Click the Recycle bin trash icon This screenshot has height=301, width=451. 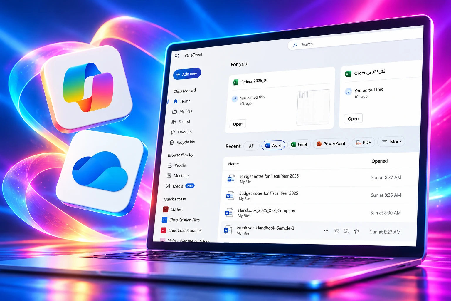[172, 143]
